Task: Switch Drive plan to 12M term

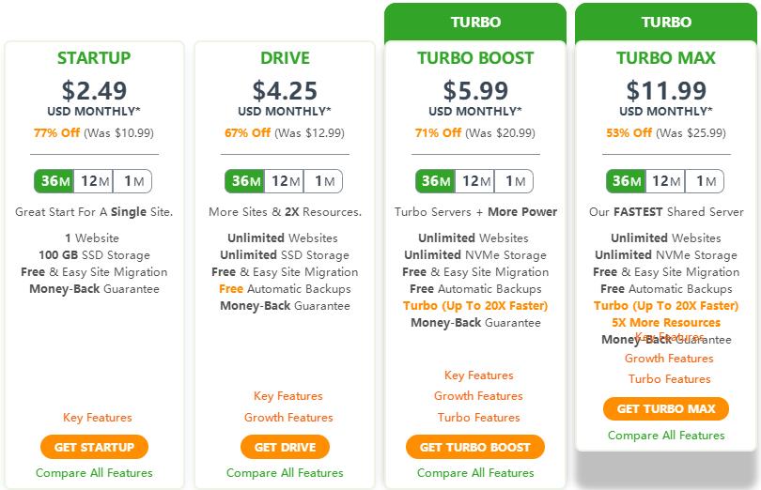Action: point(286,181)
